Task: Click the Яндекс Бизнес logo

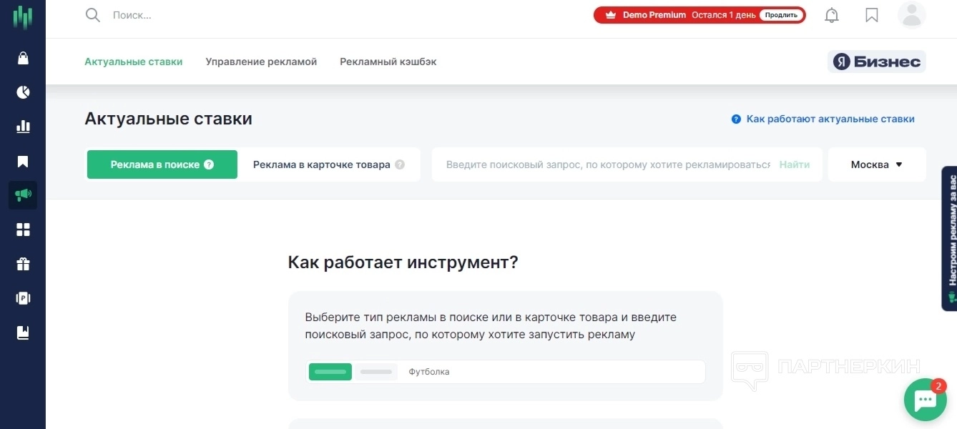Action: pos(877,61)
